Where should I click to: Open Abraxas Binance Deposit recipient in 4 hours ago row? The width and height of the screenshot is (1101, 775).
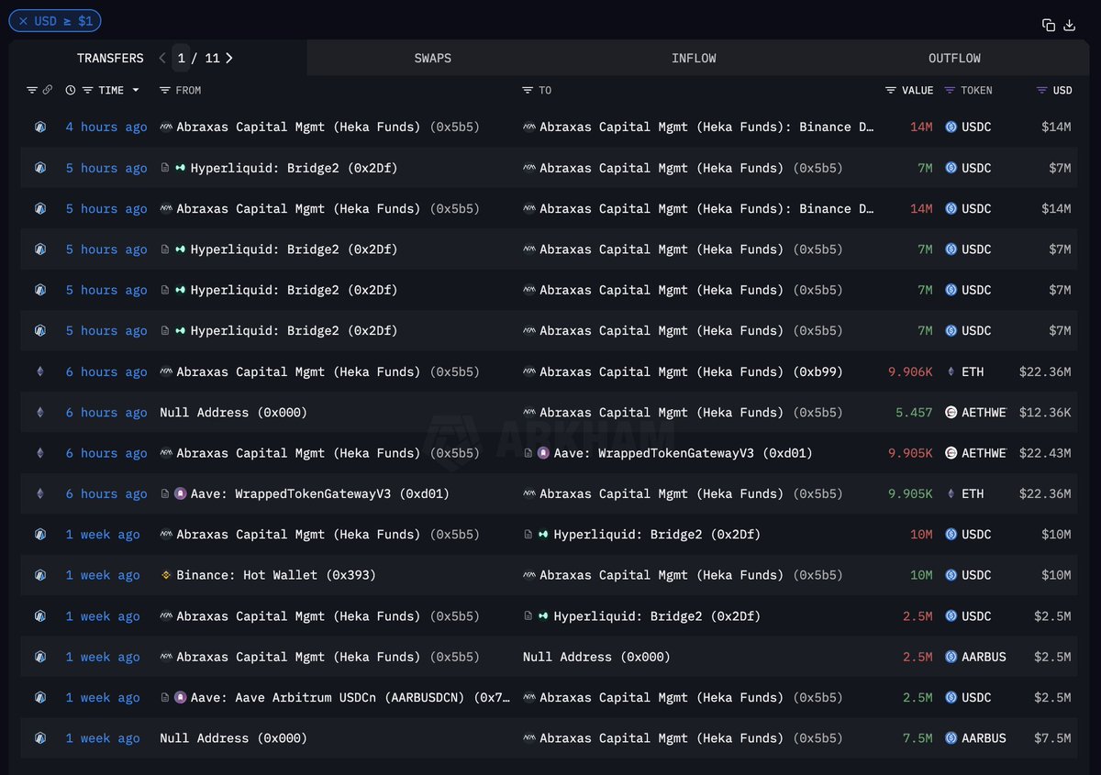(x=706, y=127)
